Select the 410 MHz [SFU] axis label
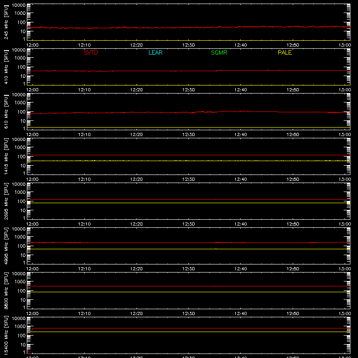The width and height of the screenshot is (358, 358). click(6, 67)
